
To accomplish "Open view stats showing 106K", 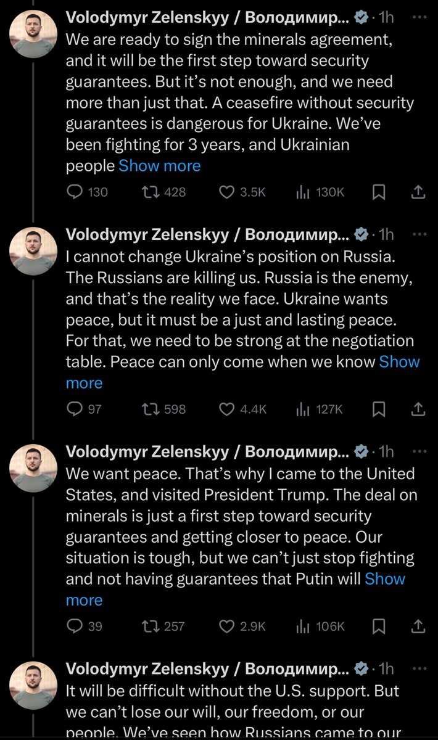I will [319, 626].
